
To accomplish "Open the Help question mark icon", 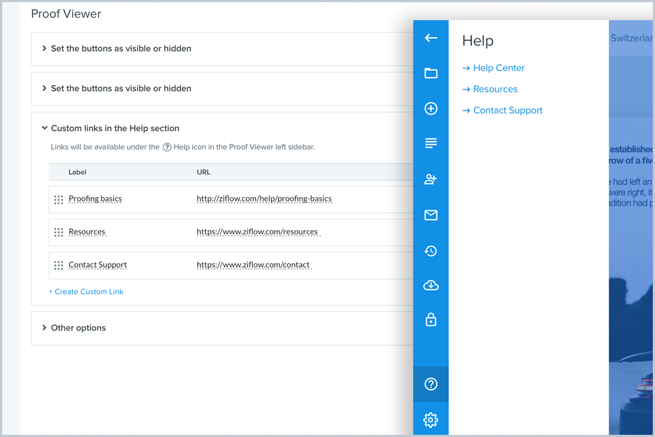I will point(431,384).
